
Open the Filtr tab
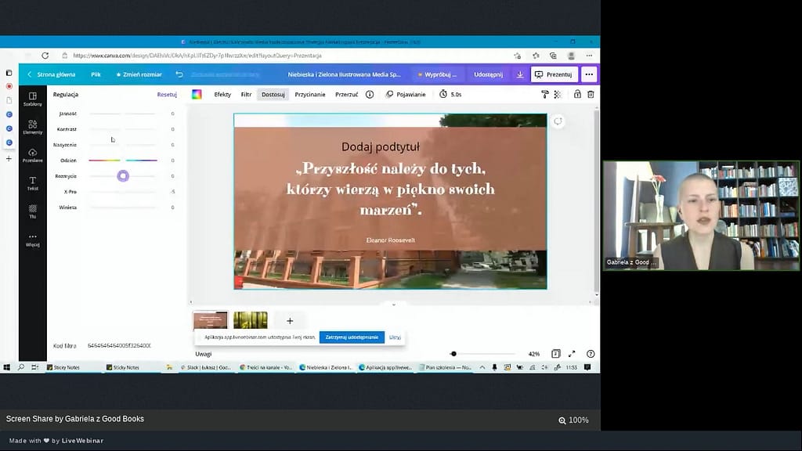click(x=246, y=94)
